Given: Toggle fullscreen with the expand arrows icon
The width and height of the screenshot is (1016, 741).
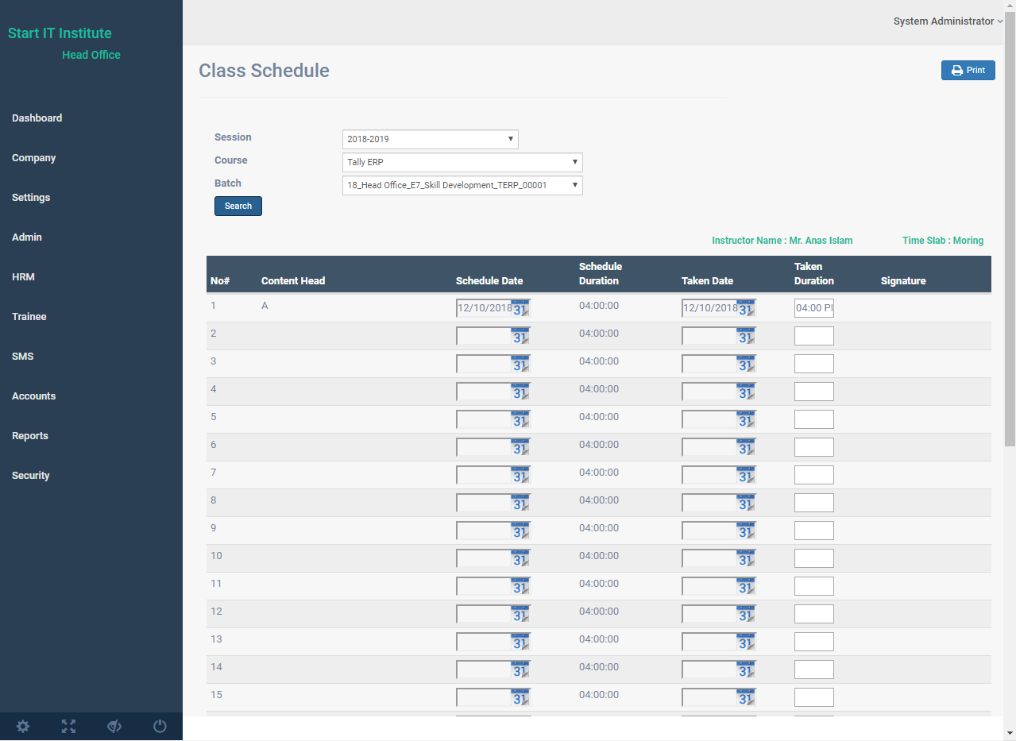Looking at the screenshot, I should click(69, 726).
